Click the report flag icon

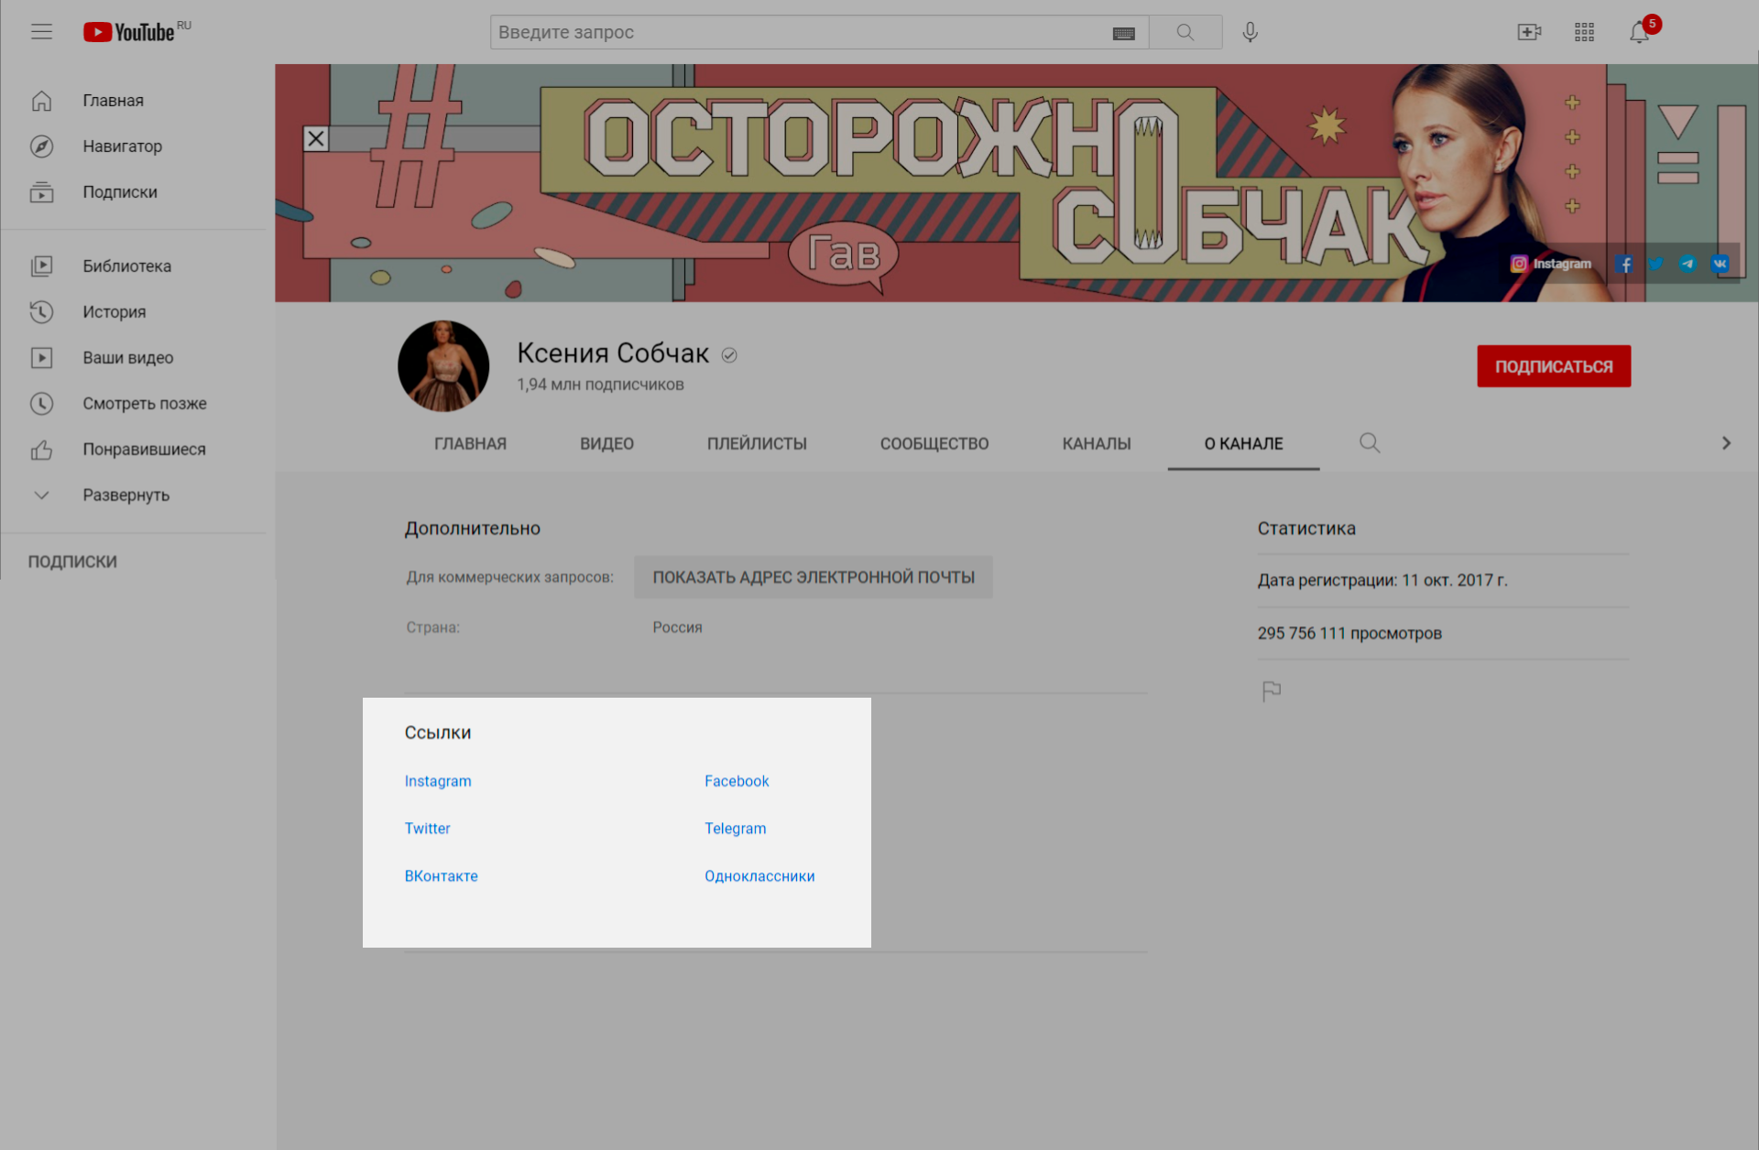1272,691
